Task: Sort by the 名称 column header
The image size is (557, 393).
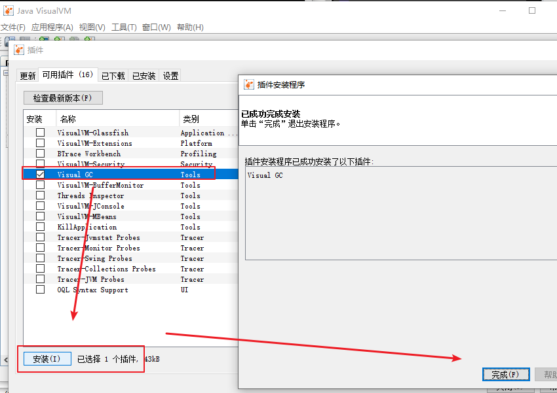Action: pyautogui.click(x=118, y=119)
